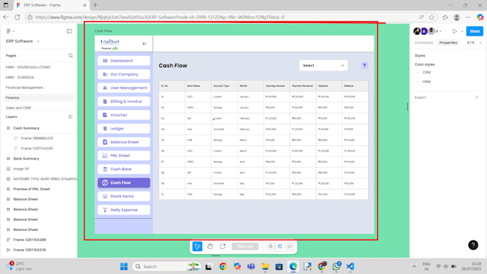
Task: Click the measure icon in bottom toolbar
Action: (x=280, y=246)
